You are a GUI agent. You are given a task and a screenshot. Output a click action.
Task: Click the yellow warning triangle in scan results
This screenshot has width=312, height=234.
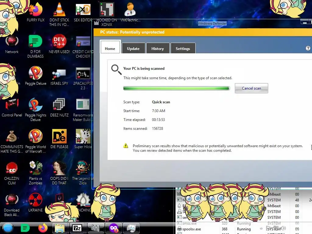click(126, 146)
